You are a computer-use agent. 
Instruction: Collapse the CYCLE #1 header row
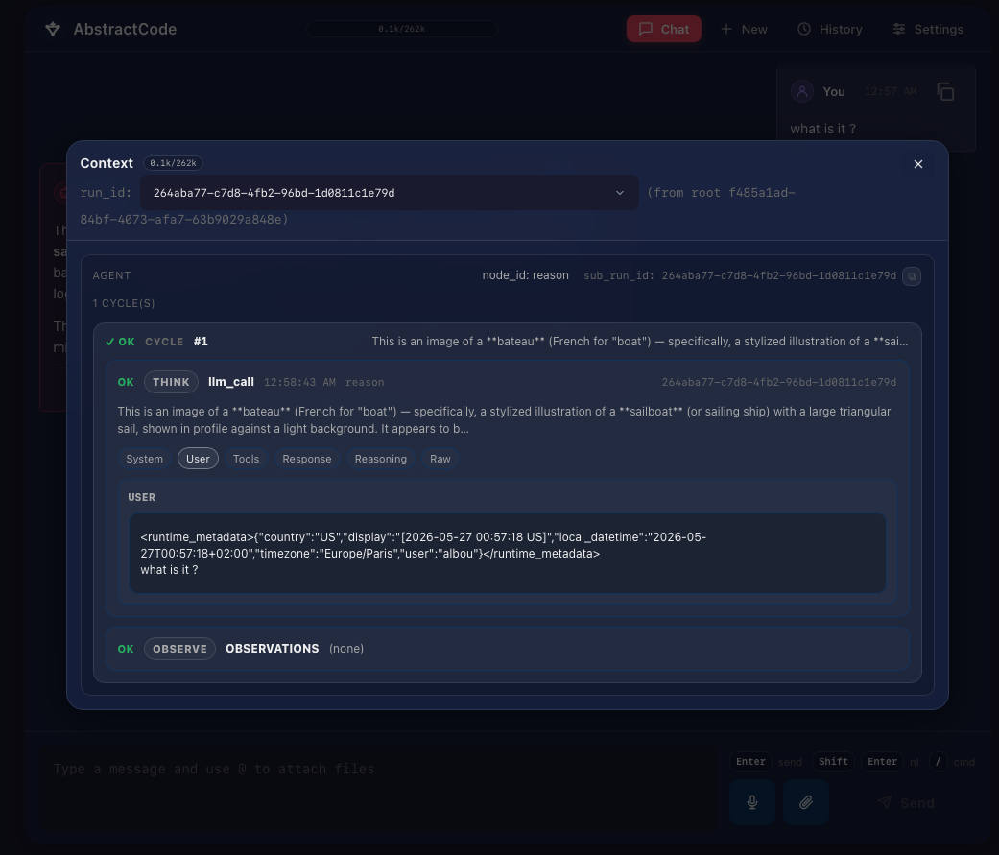508,342
